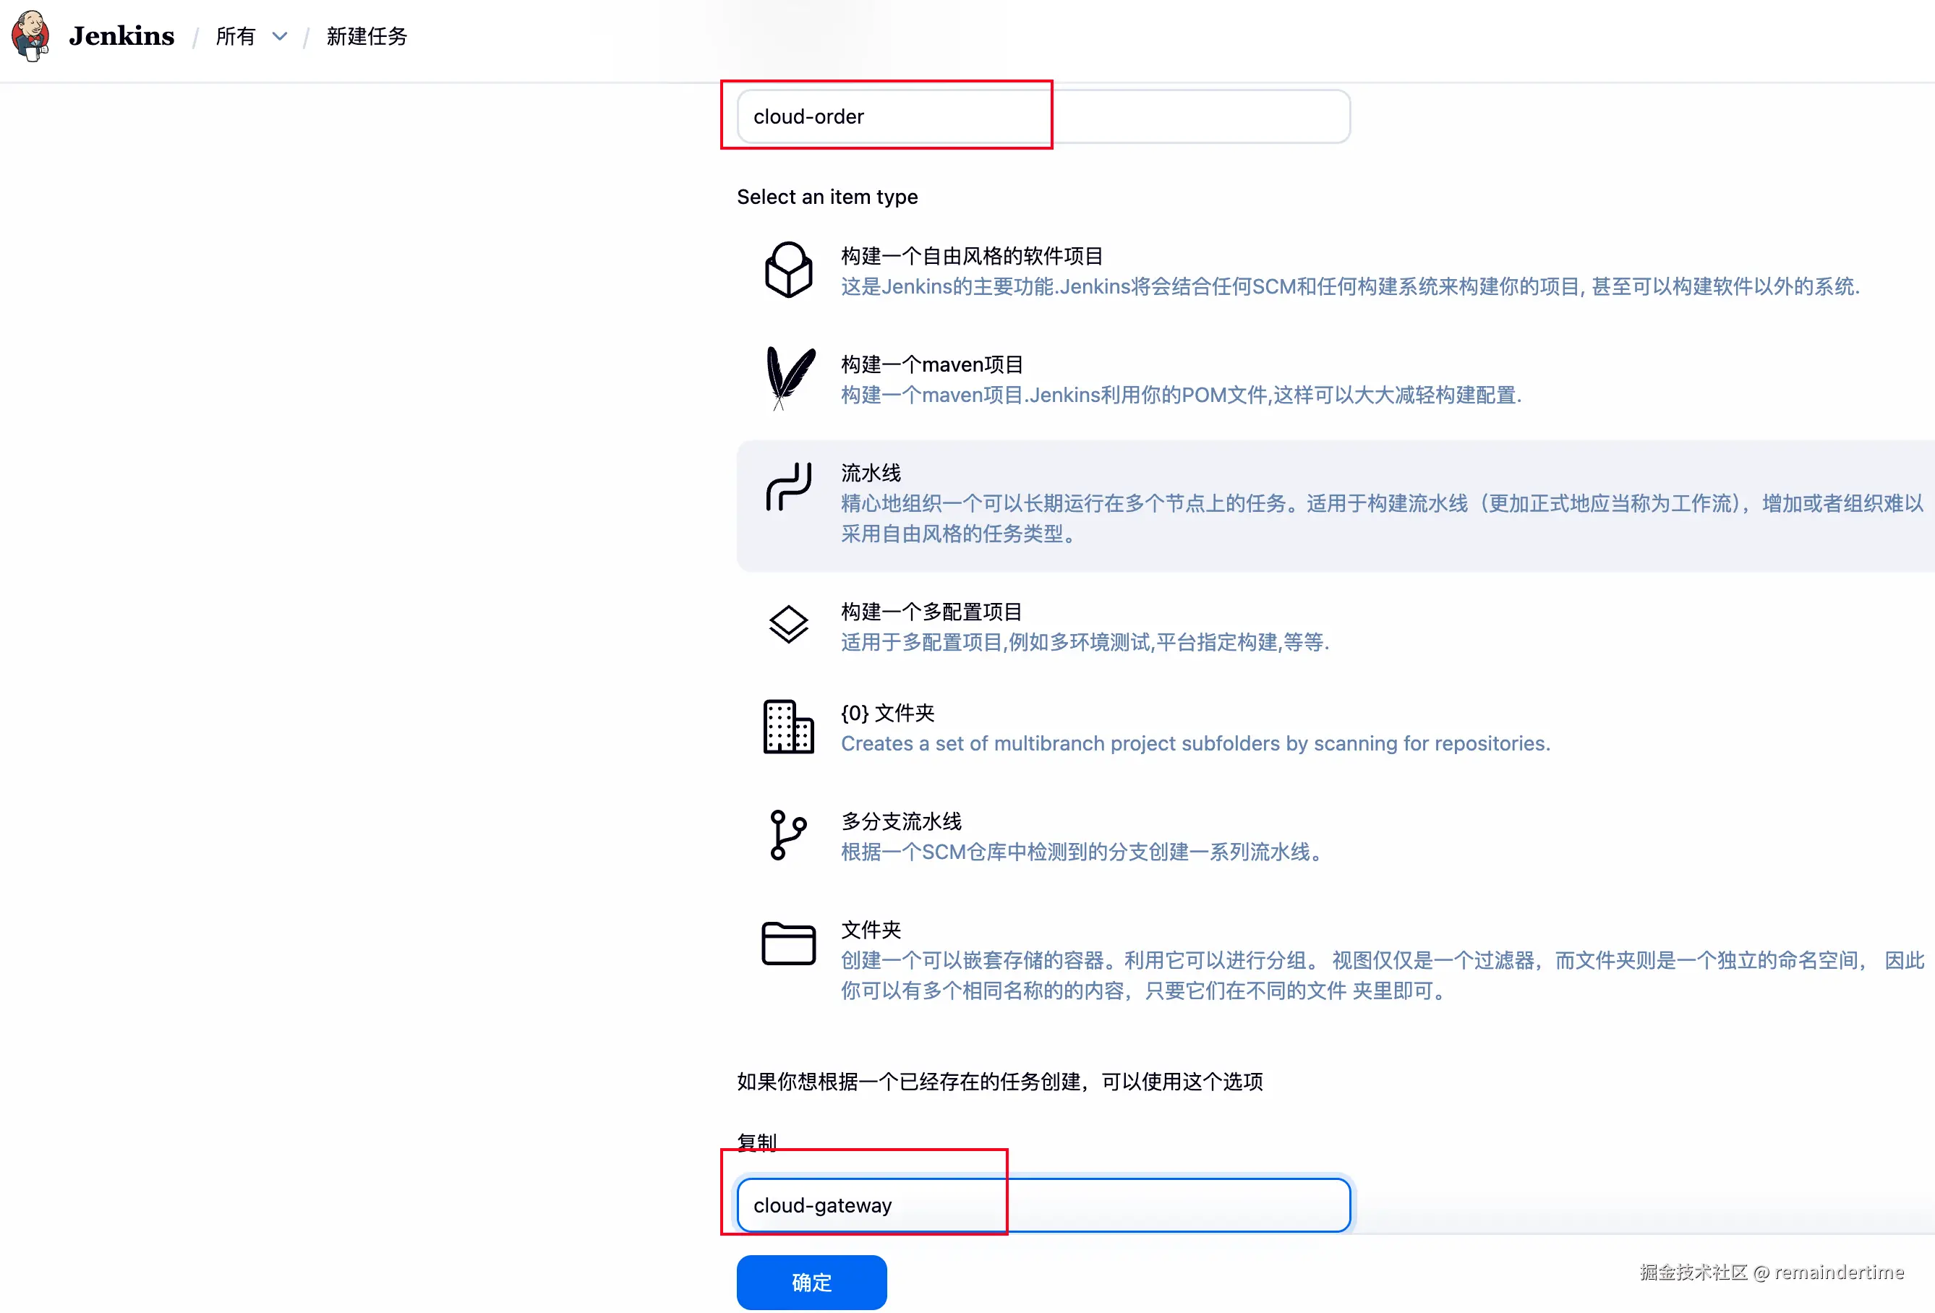Expand the 所有 breadcrumb dropdown chevron

[280, 37]
